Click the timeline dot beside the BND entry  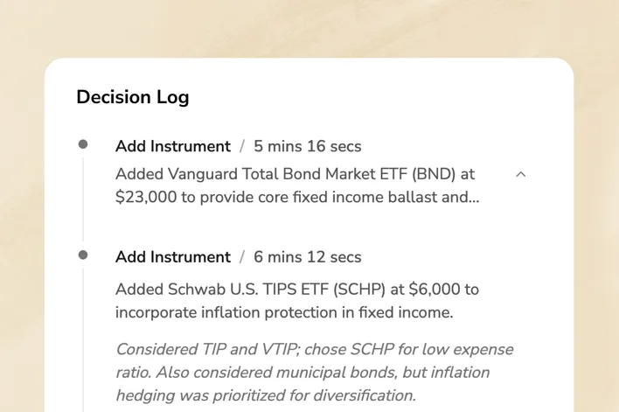pos(83,144)
